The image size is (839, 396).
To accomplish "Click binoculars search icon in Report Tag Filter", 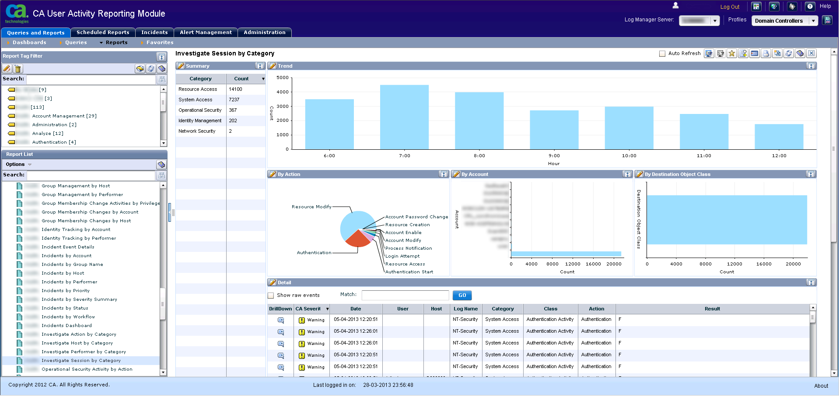I will point(162,79).
